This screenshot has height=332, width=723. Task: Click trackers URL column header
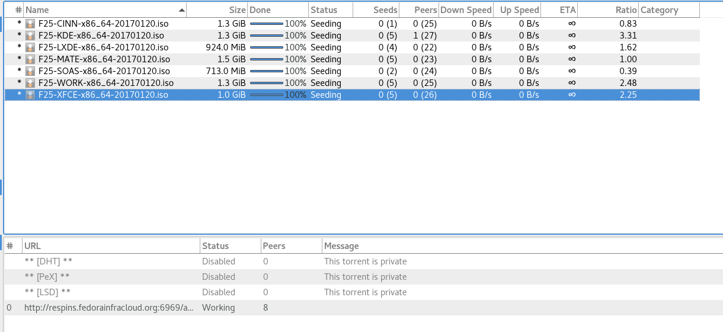tap(111, 245)
